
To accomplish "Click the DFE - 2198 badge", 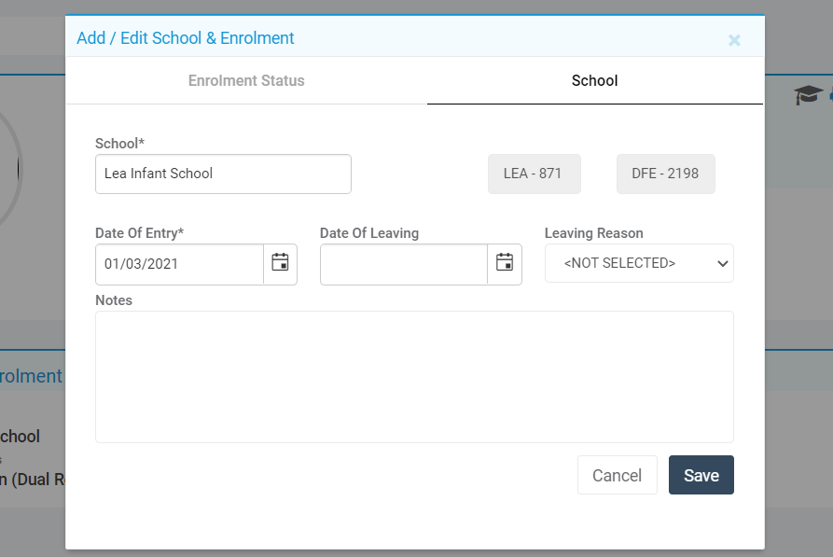I will 666,174.
